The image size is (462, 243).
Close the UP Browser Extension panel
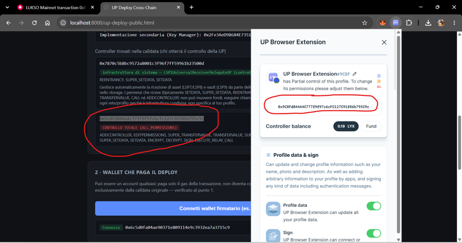tap(384, 43)
